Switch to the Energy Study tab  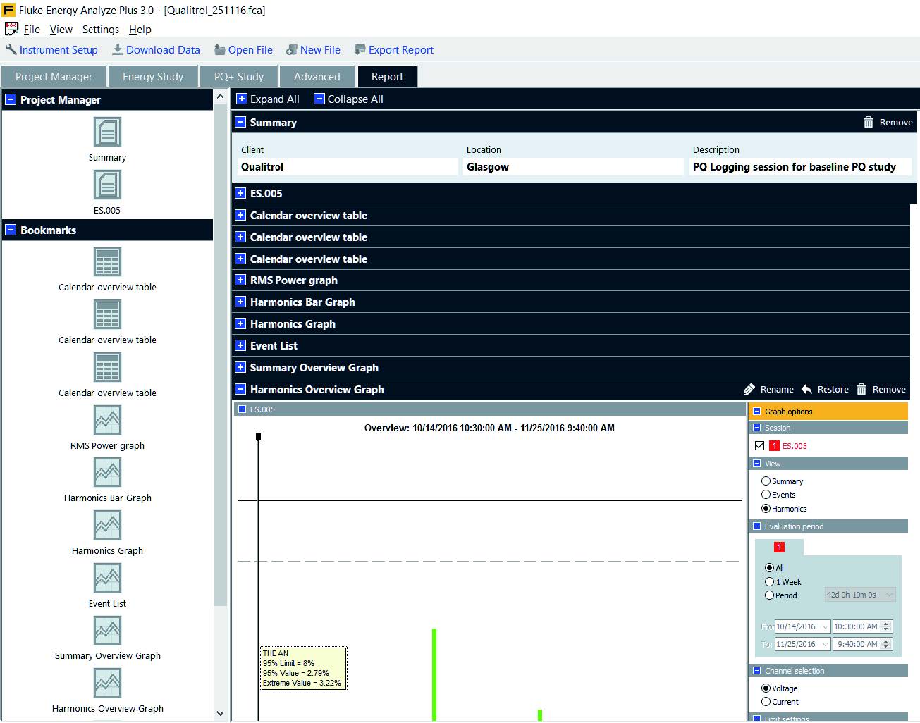point(153,76)
